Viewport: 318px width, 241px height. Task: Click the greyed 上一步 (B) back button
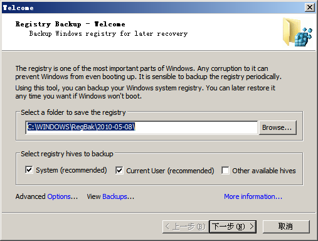click(x=186, y=227)
